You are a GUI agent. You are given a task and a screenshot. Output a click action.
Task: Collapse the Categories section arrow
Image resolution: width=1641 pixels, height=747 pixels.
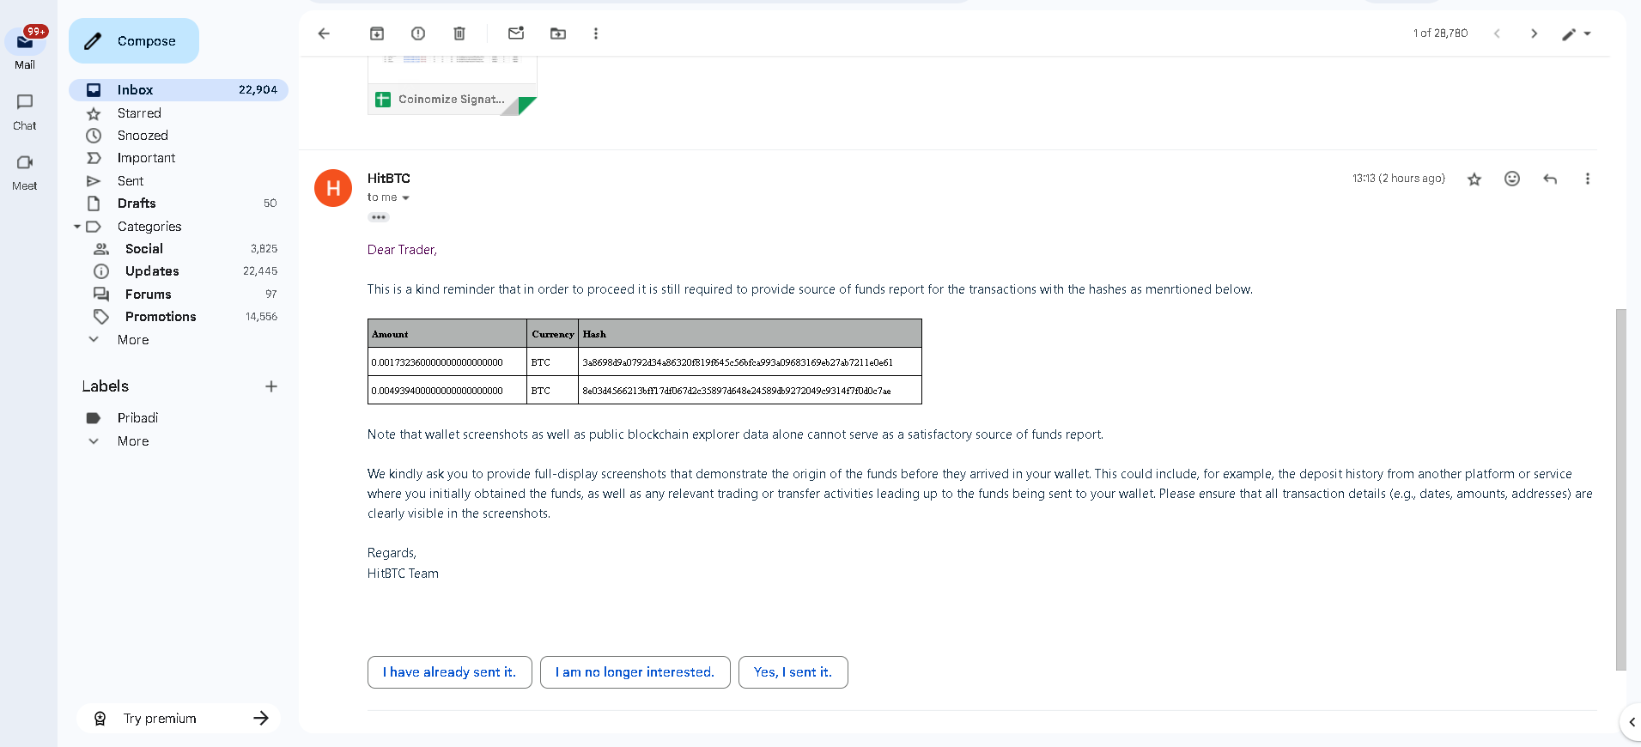point(77,227)
